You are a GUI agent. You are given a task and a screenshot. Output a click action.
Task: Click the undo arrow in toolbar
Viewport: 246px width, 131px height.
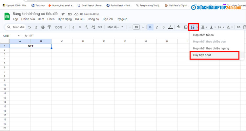click(x=30, y=27)
